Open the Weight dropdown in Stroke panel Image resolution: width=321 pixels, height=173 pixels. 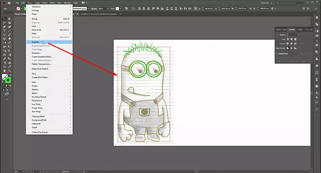(299, 35)
